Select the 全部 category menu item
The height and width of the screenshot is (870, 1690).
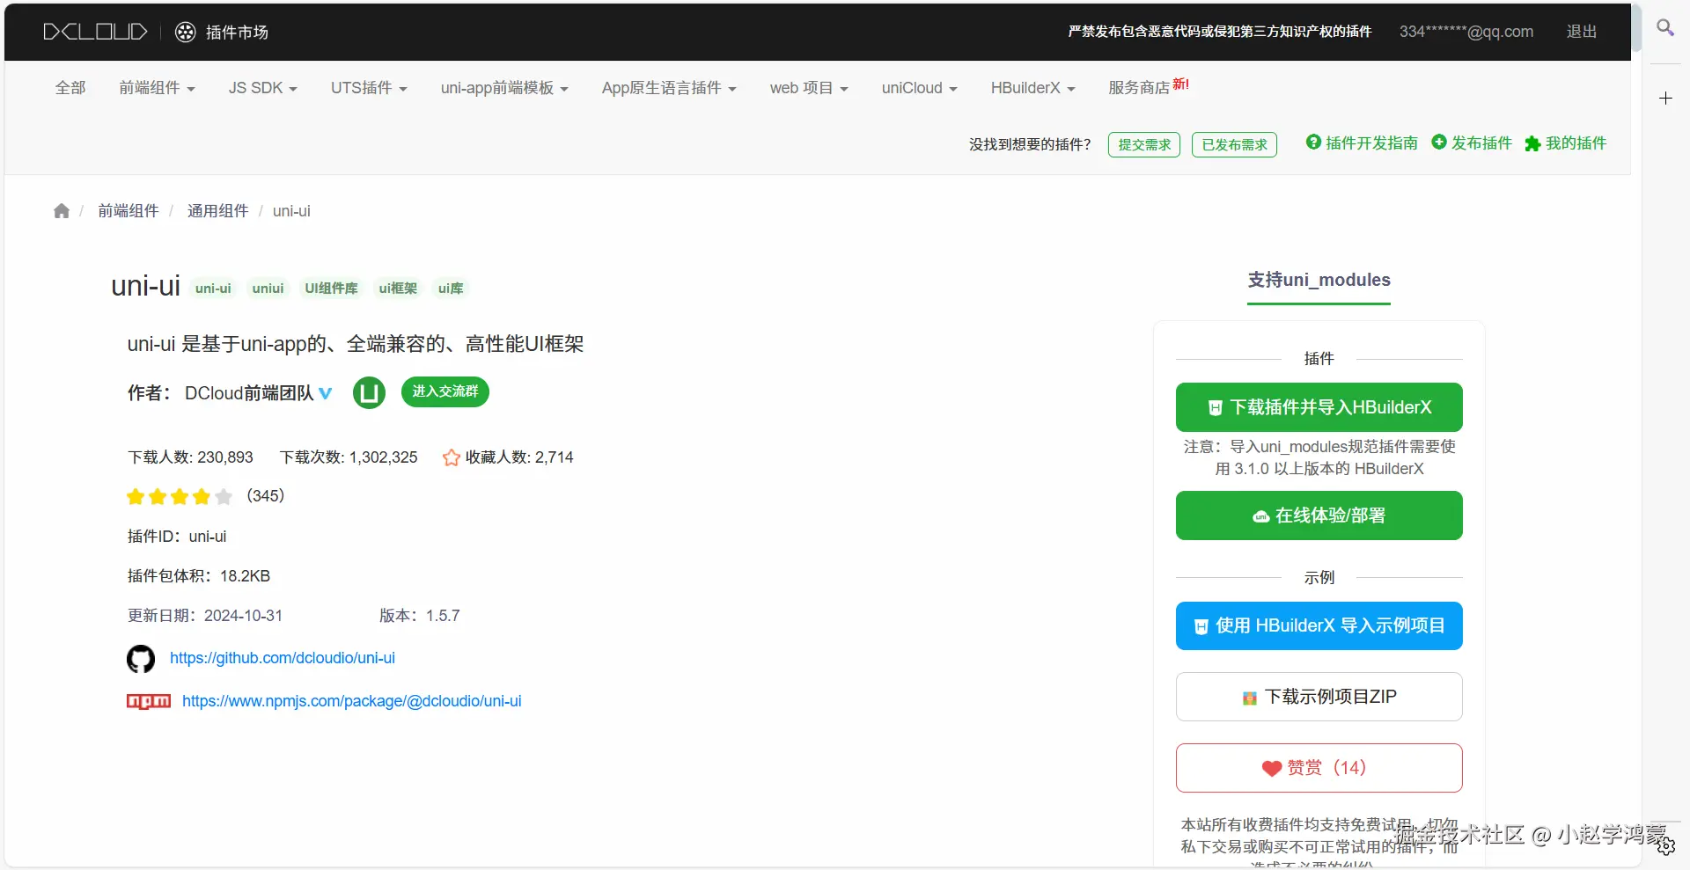coord(70,88)
